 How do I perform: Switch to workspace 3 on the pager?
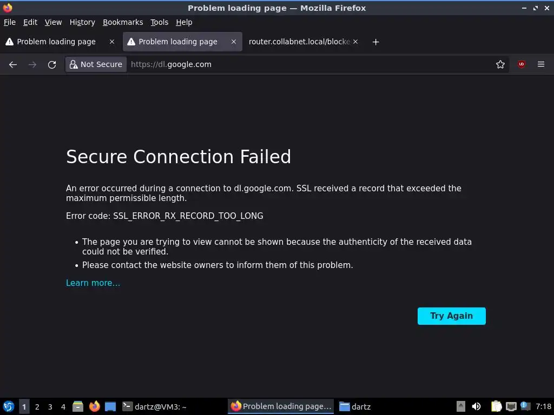[50, 406]
